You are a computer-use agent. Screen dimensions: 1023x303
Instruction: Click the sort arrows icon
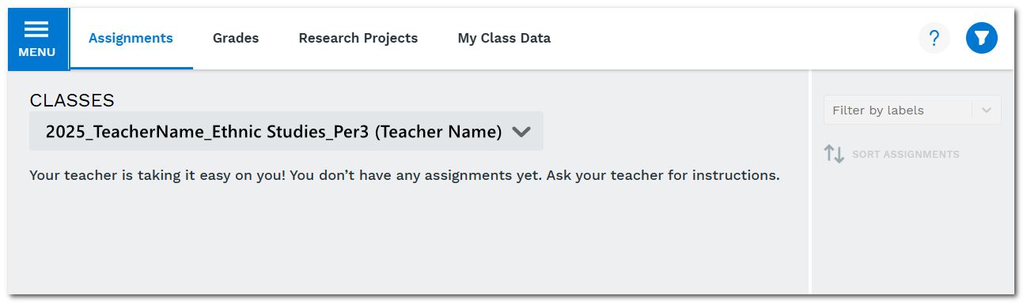(835, 154)
